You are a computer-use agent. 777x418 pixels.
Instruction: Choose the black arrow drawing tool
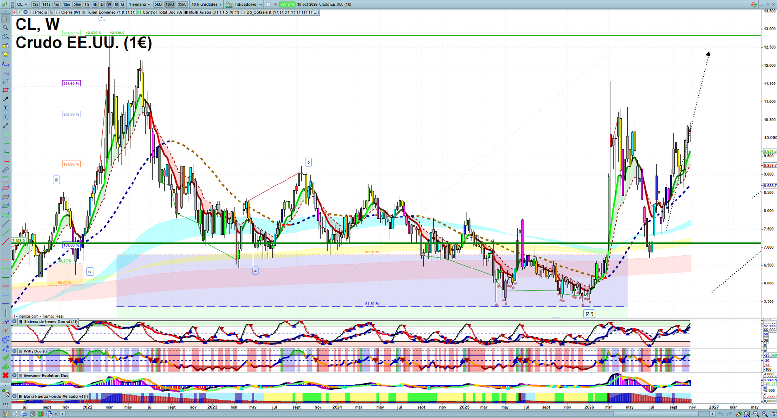tap(5, 99)
